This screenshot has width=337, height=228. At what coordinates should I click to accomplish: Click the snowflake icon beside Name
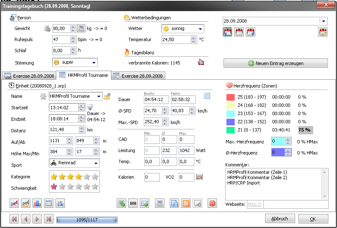[x=43, y=96]
